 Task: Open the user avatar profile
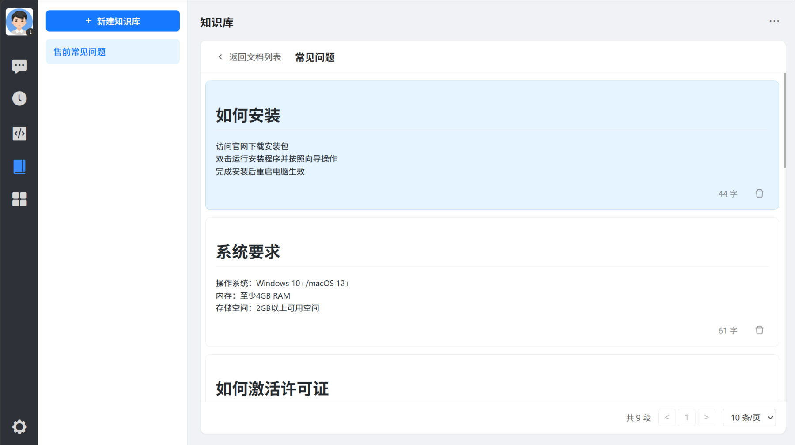coord(19,22)
